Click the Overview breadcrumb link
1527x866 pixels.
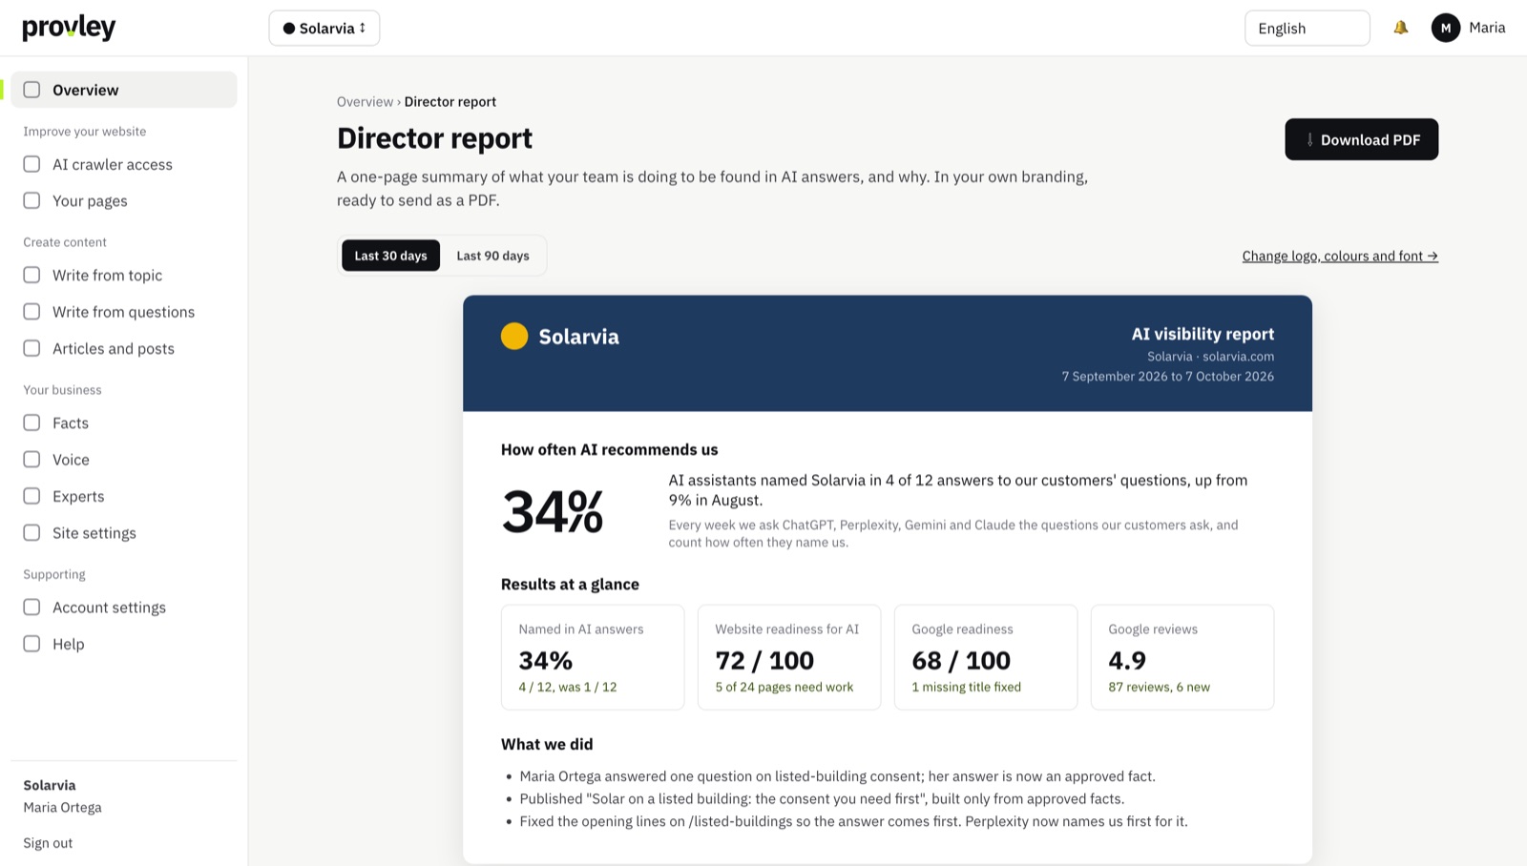point(365,101)
